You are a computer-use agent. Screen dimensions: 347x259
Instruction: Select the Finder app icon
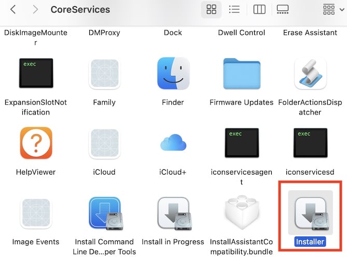[173, 74]
